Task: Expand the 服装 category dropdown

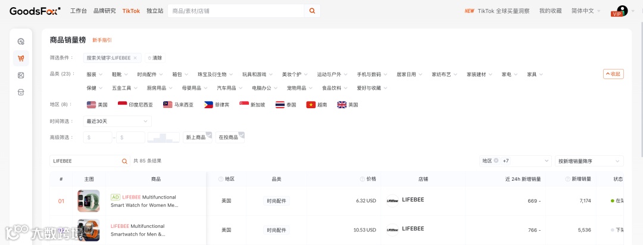Action: click(94, 74)
